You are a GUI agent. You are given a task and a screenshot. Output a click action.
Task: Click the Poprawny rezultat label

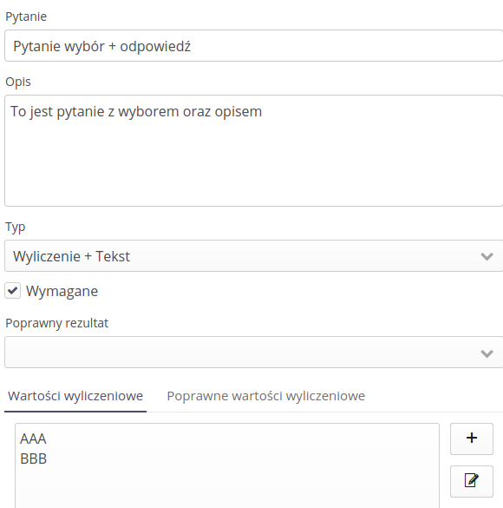point(56,323)
